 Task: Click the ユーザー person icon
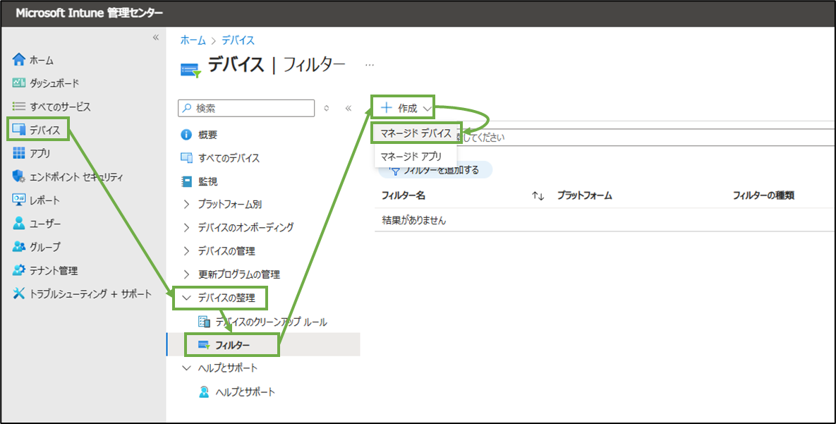[18, 224]
